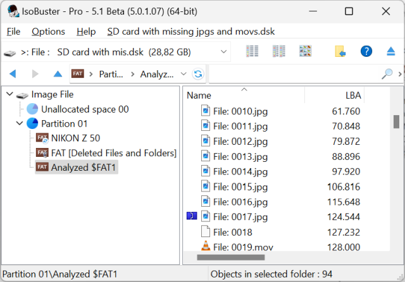Click the image icon of File: 0010.jpg
This screenshot has width=405, height=282.
click(206, 111)
